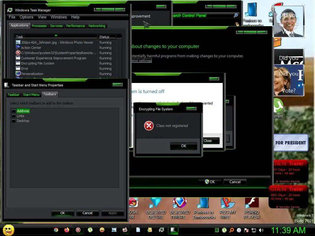This screenshot has width=315, height=236.
Task: Open yellow smiley taskbar button
Action: pos(102,230)
